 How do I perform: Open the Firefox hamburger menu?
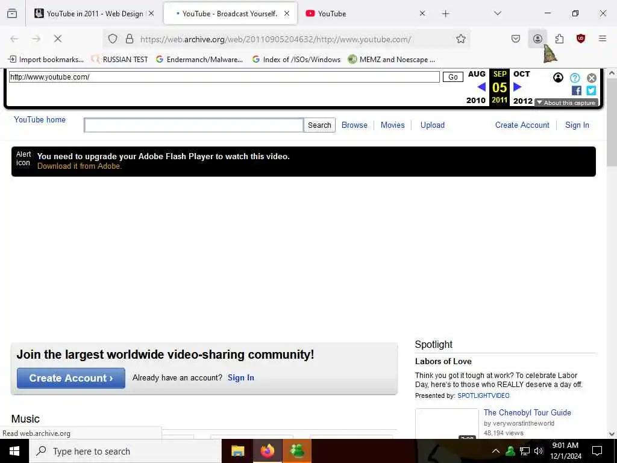(x=603, y=39)
